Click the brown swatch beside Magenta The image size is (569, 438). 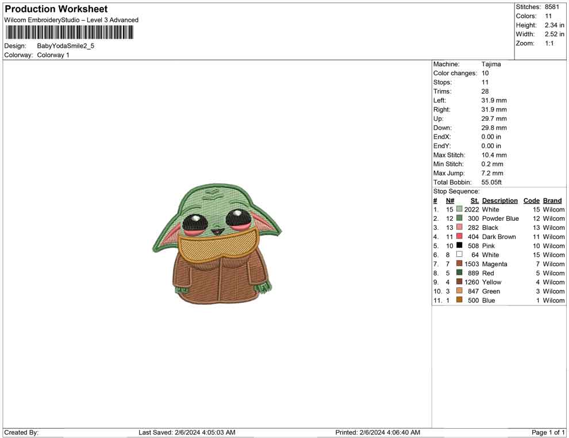pos(459,263)
